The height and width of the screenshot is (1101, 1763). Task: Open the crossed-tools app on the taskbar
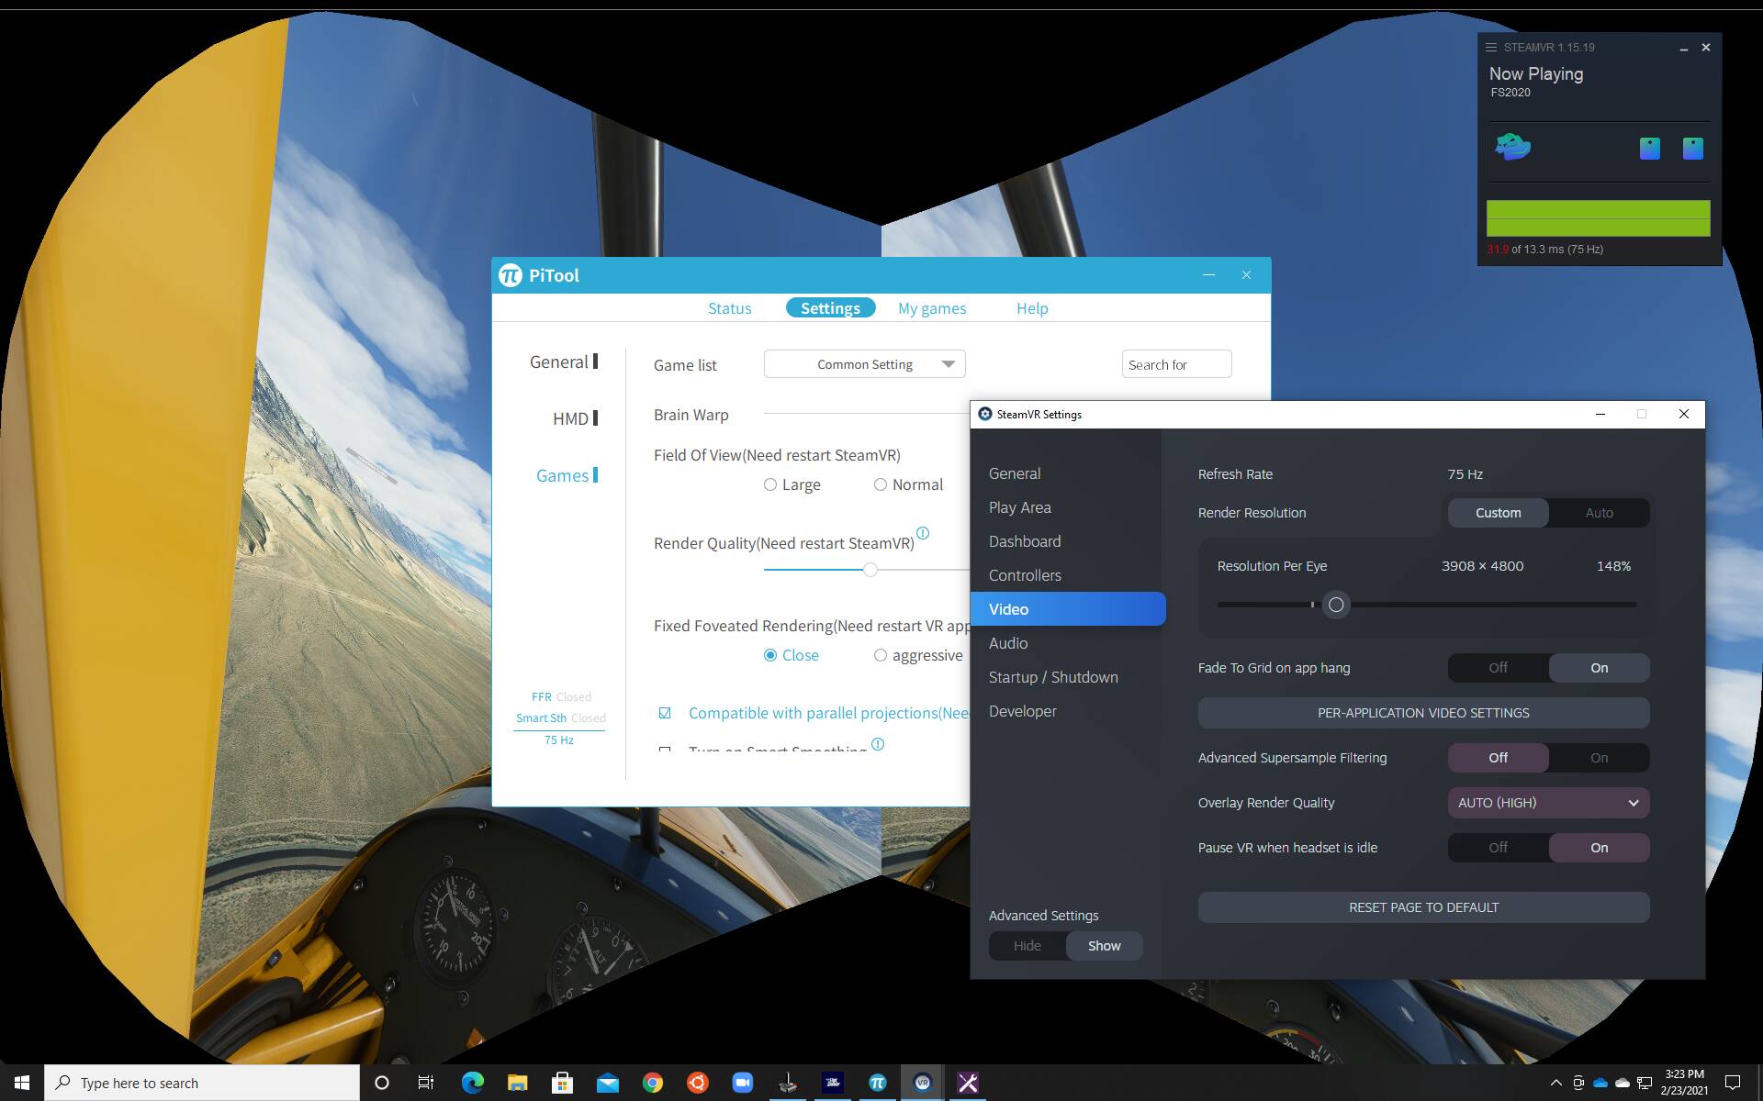967,1083
